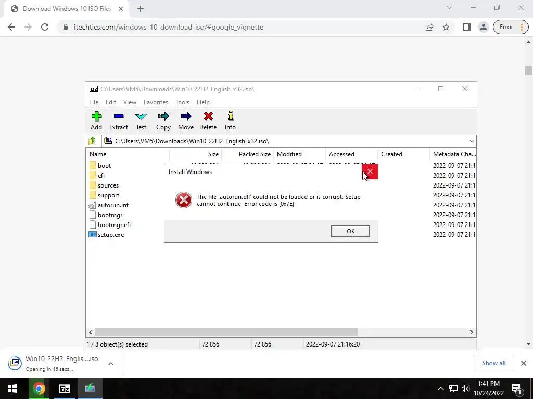
Task: Click the up-one-level folder icon
Action: pyautogui.click(x=92, y=141)
